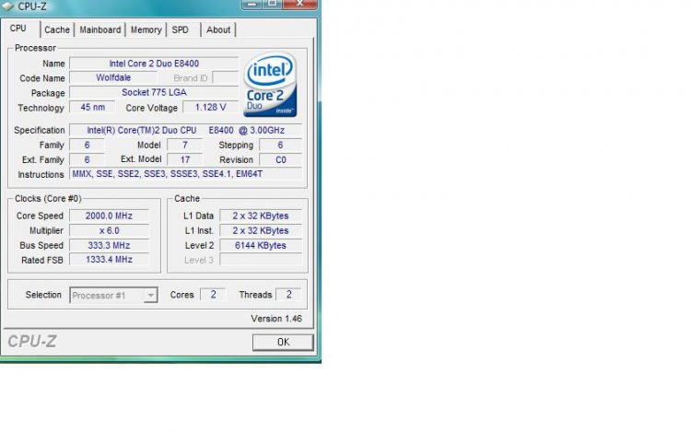691x432 pixels.
Task: Click the OK button
Action: coord(283,342)
